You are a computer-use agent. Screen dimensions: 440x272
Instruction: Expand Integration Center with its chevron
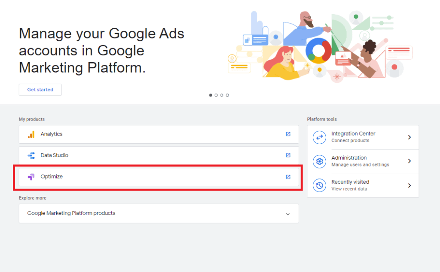pyautogui.click(x=409, y=137)
